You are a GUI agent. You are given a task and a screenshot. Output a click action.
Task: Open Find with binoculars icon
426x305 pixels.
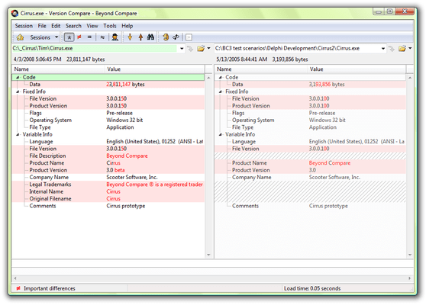[150, 37]
